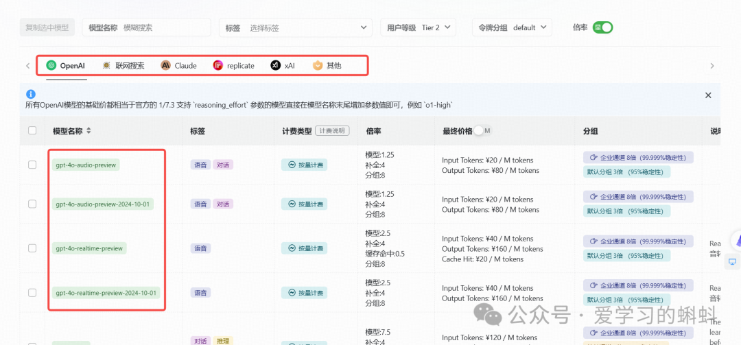Click 企业通道 8倍 tag in gpt-4o-audio-preview row
This screenshot has width=741, height=345.
(638, 157)
